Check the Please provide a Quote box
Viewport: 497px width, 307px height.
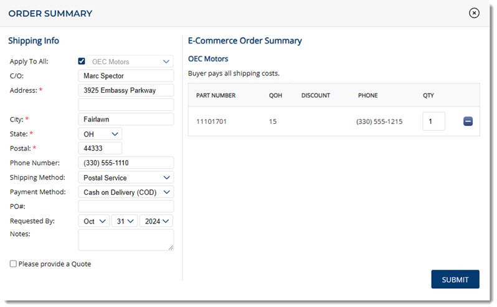pos(13,263)
